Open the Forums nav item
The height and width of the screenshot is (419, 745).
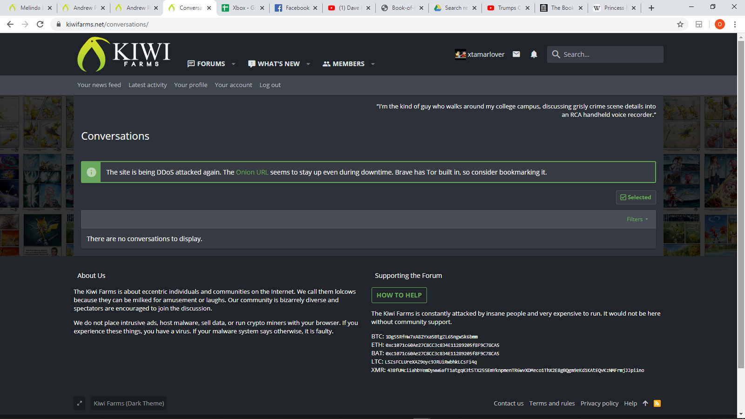206,64
